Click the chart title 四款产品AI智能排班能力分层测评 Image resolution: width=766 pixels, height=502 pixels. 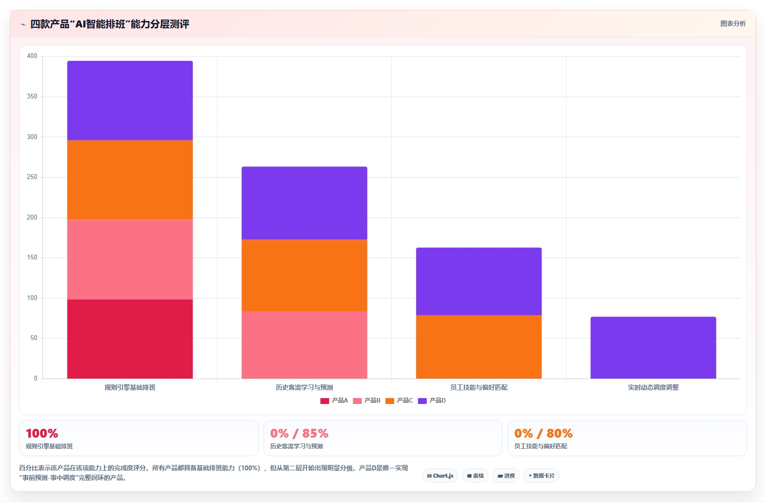[110, 24]
